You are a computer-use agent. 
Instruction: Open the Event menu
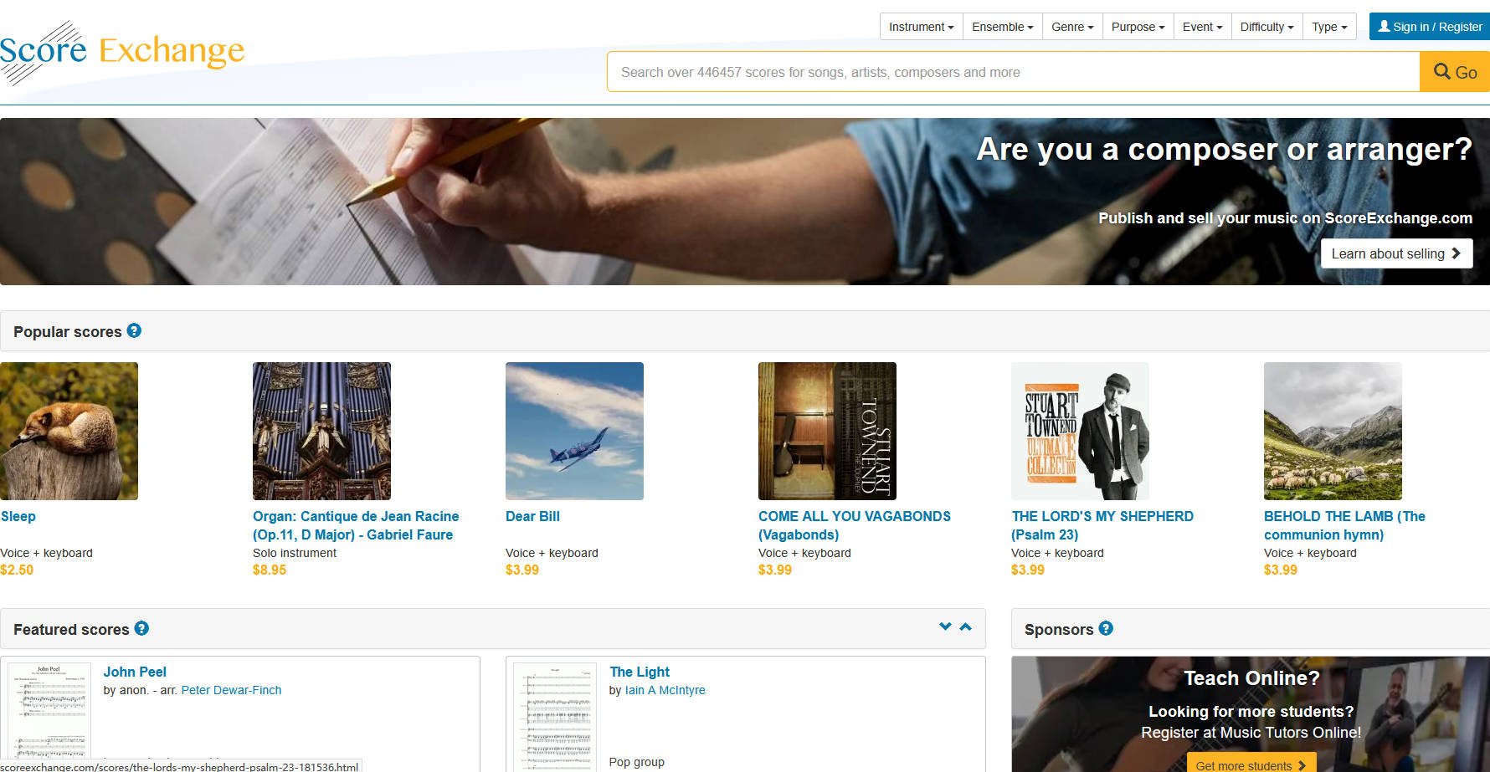pos(1202,27)
